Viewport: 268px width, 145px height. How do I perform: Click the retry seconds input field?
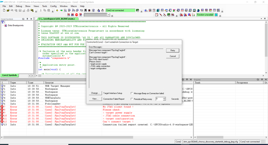click(159, 99)
